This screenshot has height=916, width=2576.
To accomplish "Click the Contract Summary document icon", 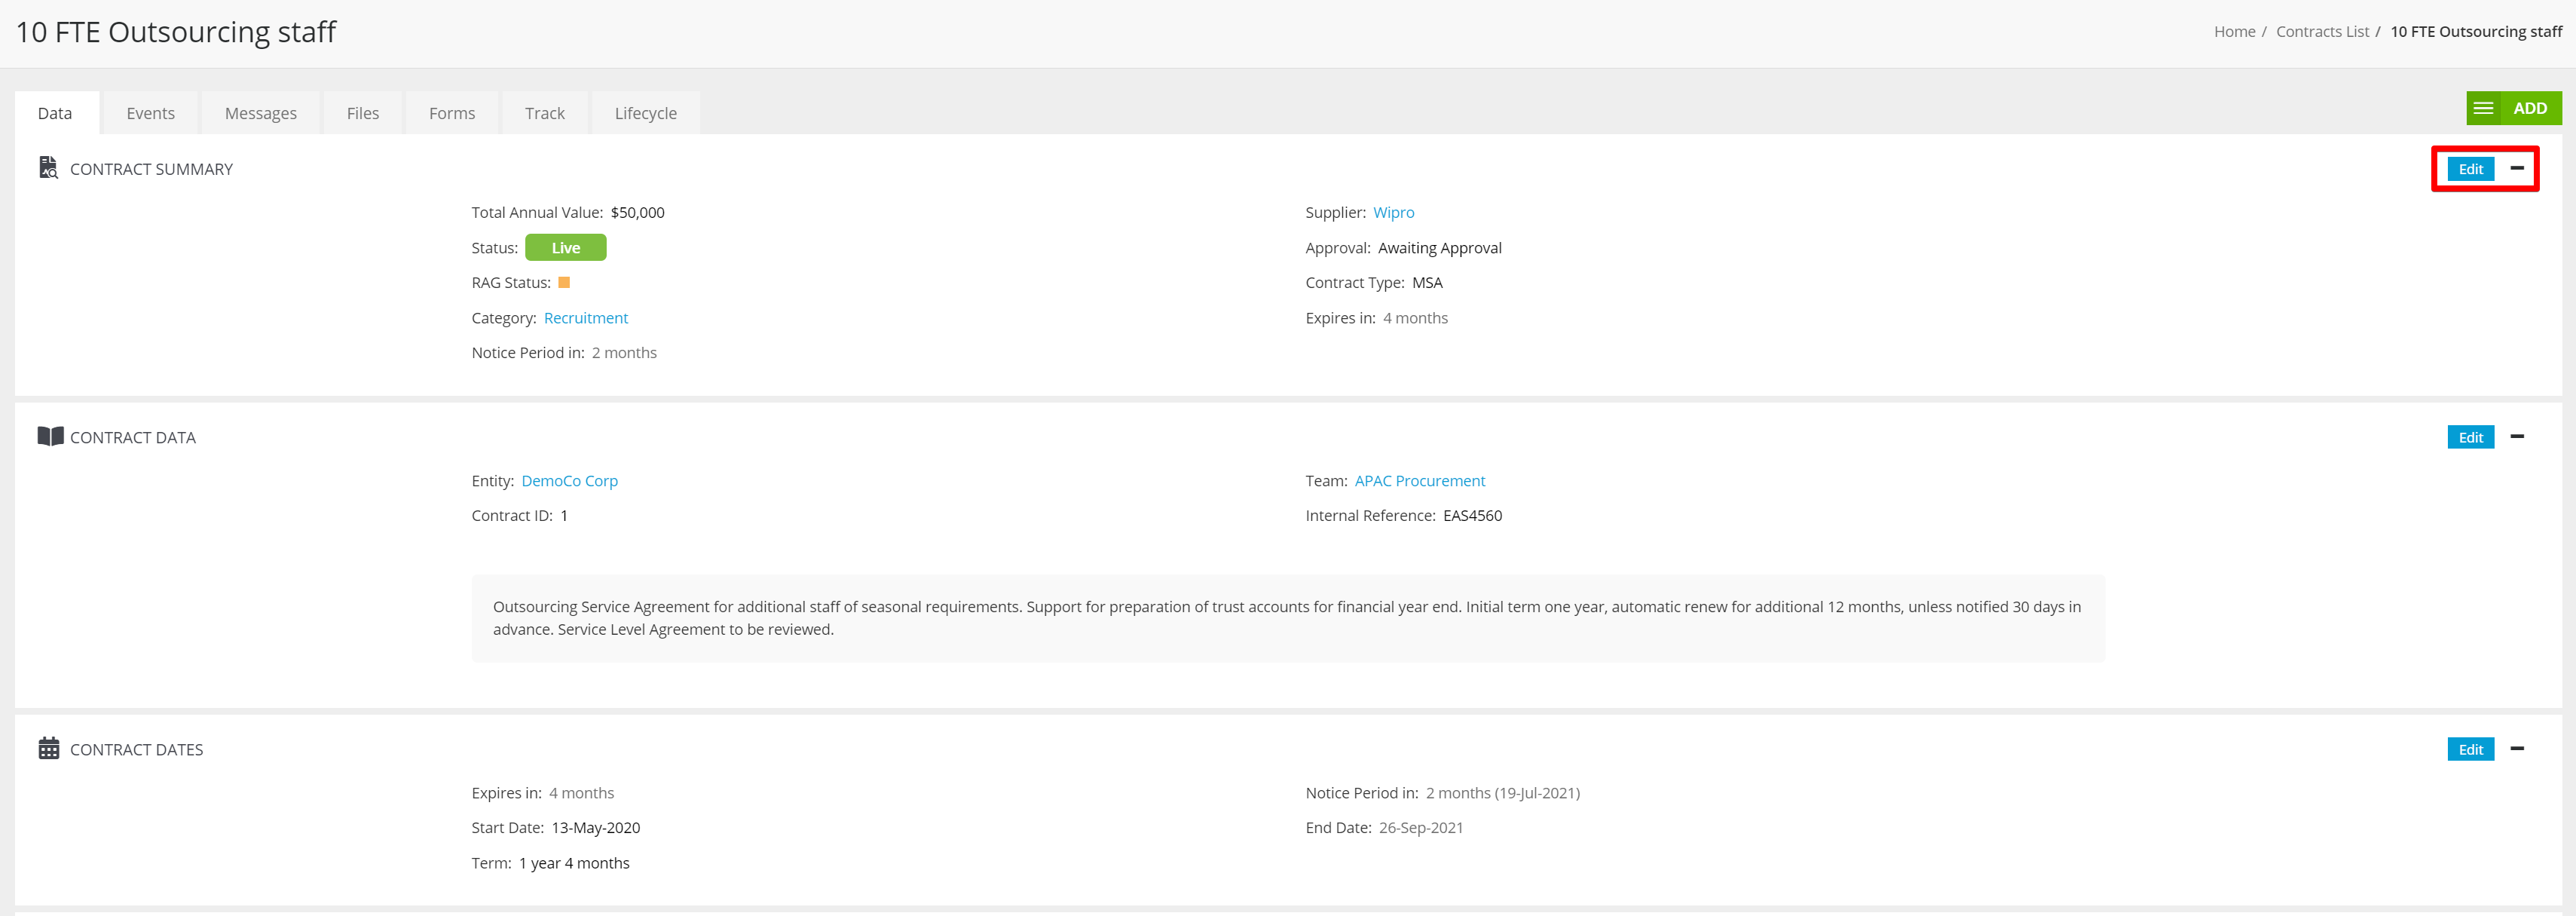I will pyautogui.click(x=48, y=168).
